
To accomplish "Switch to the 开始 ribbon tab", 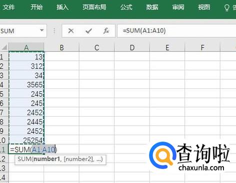I will pyautogui.click(x=36, y=7).
